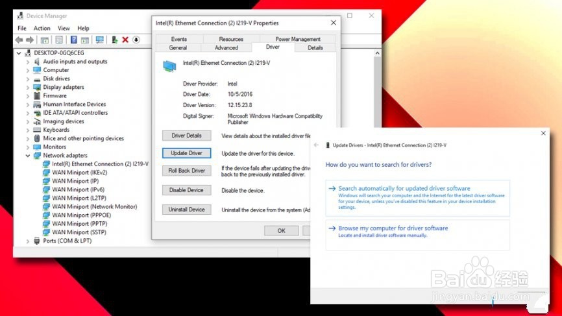
Task: Expand the Firmware node chevron
Action: tap(28, 95)
